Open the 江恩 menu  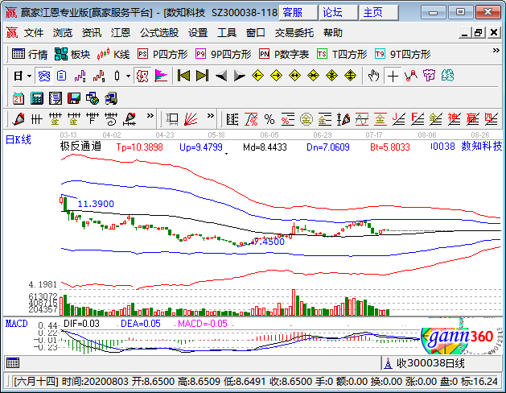point(121,32)
